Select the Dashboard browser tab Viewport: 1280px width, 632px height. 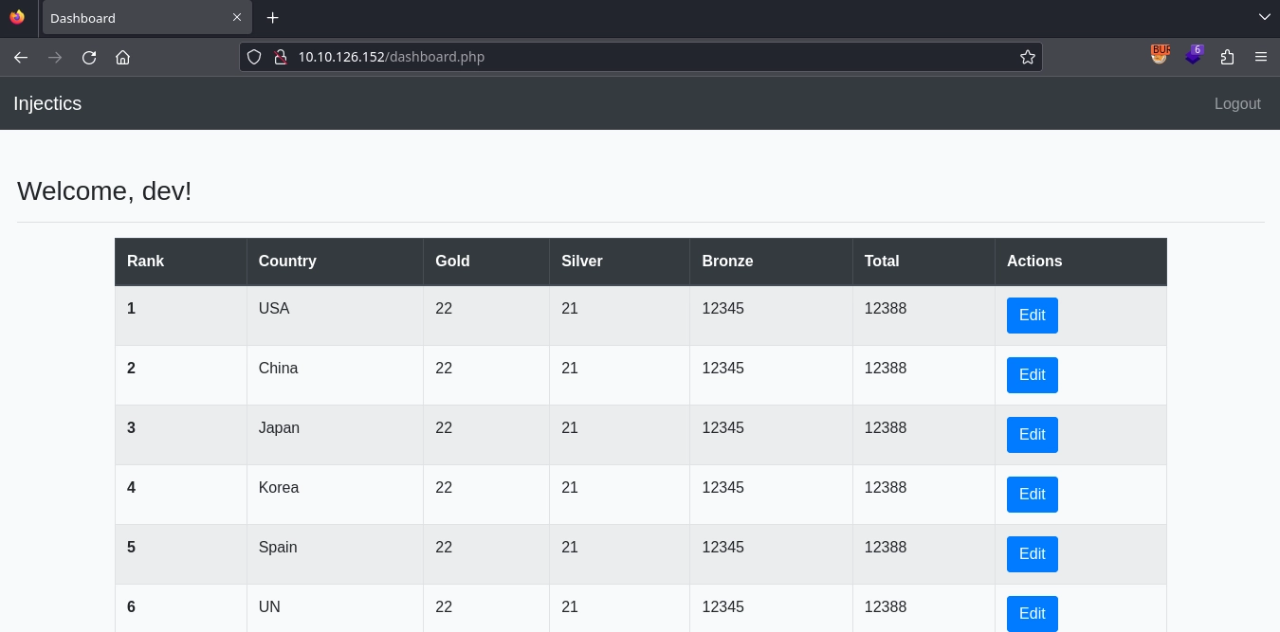133,18
